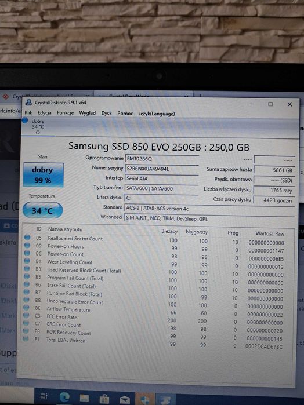
Task: Open Microsoft Store from the taskbar
Action: [x=104, y=399]
